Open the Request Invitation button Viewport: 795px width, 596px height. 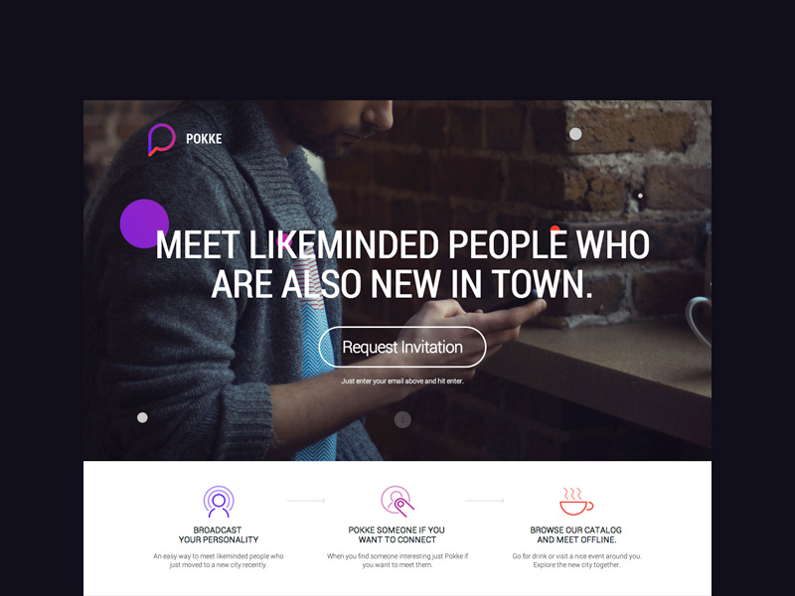[402, 347]
